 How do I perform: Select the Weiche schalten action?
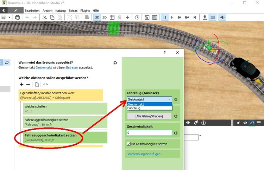[x=65, y=109]
